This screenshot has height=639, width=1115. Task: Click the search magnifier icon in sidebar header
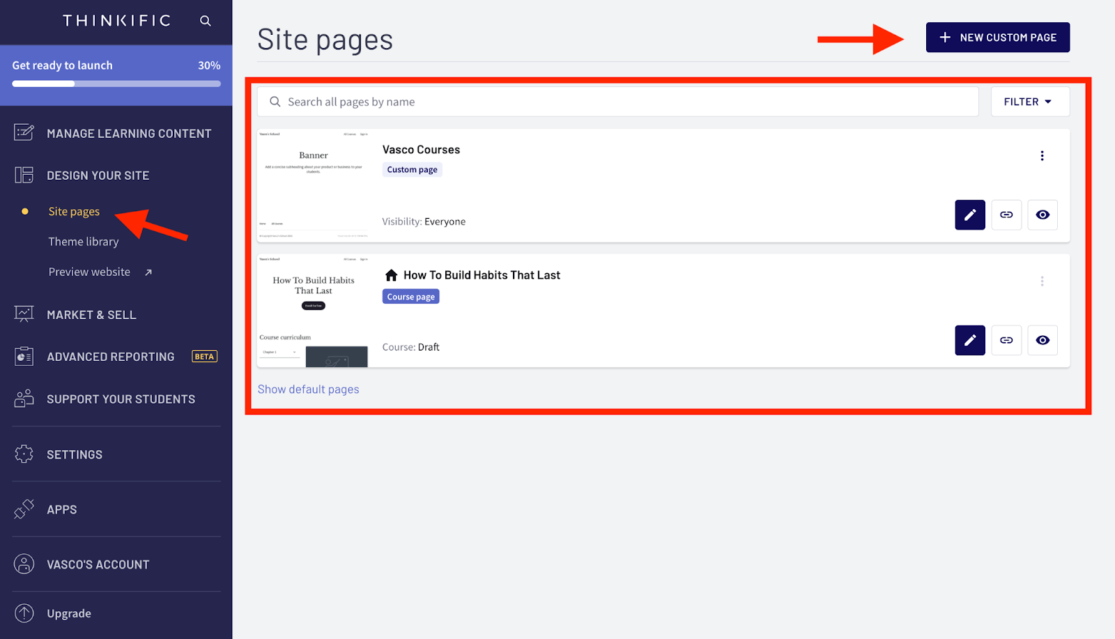[205, 21]
